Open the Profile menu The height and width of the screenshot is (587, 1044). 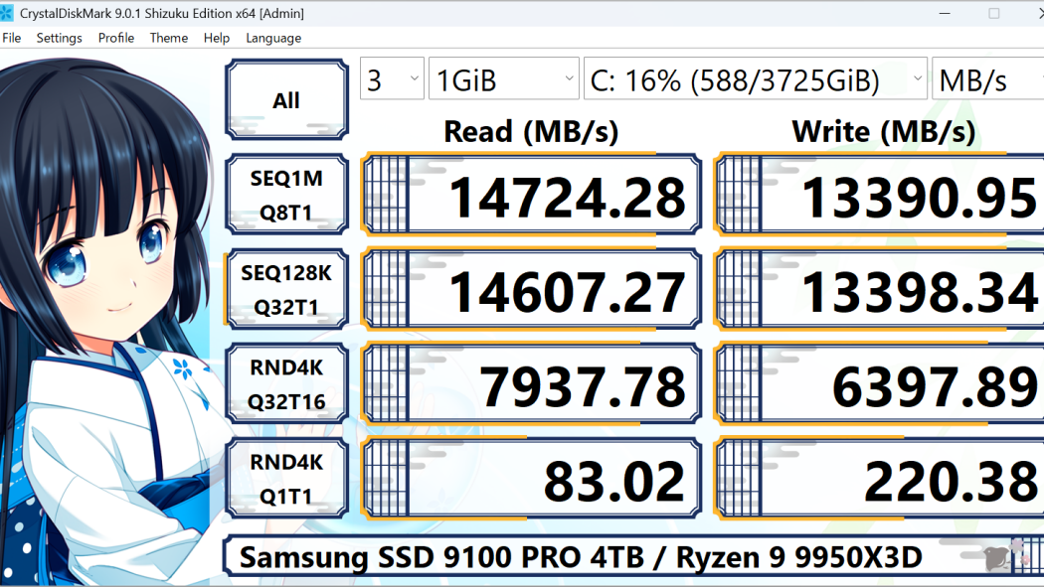[x=116, y=38]
